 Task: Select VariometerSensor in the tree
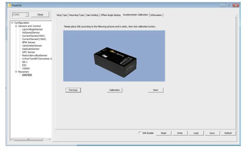pos(32,46)
